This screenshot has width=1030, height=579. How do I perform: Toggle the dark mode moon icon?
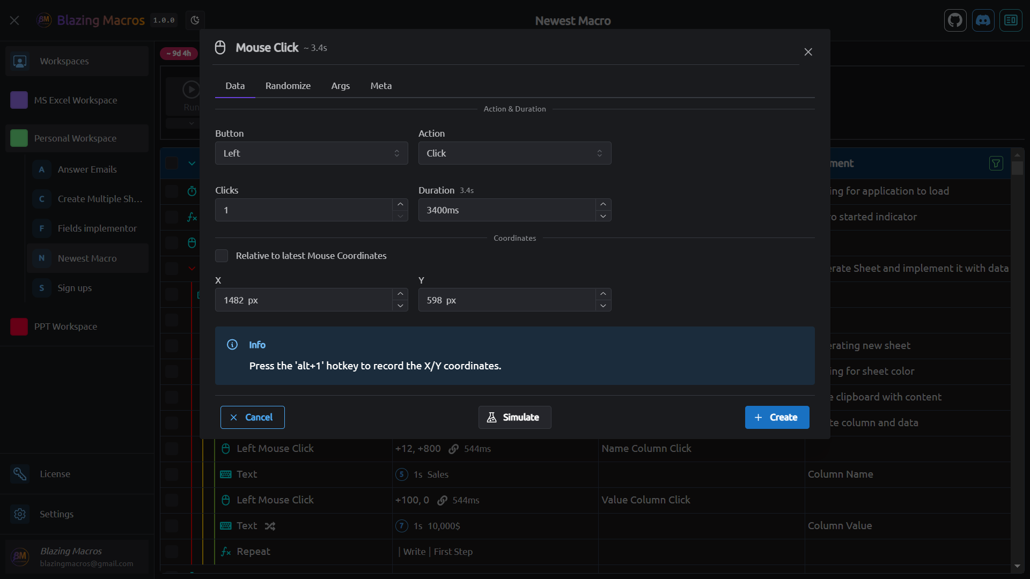click(x=195, y=20)
